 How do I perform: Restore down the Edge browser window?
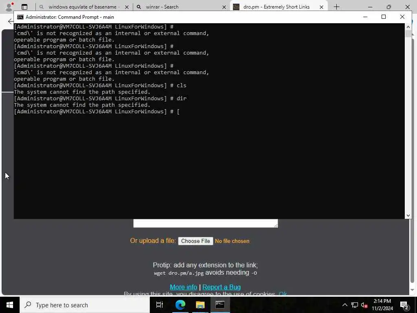(x=389, y=7)
